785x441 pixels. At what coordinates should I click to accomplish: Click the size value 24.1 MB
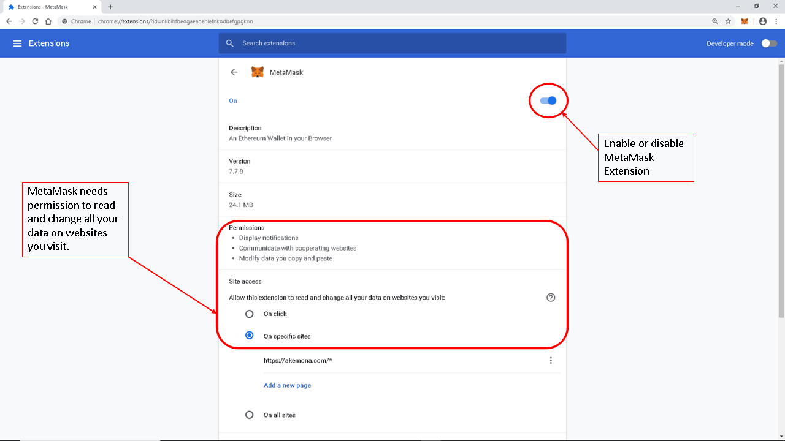(241, 205)
